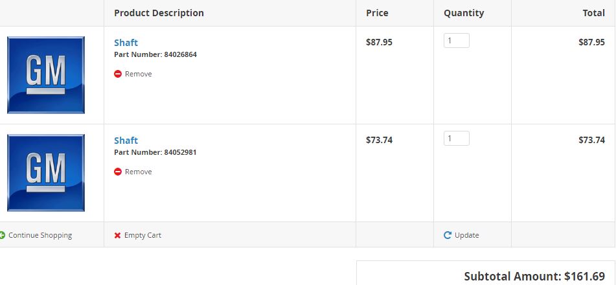
Task: Click the Product Description column header
Action: 159,13
